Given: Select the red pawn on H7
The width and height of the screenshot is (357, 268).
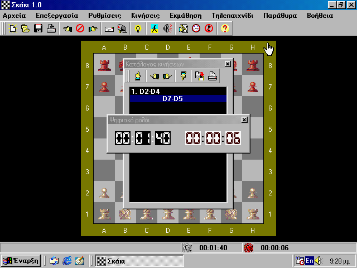Looking at the screenshot, I should tap(253, 87).
